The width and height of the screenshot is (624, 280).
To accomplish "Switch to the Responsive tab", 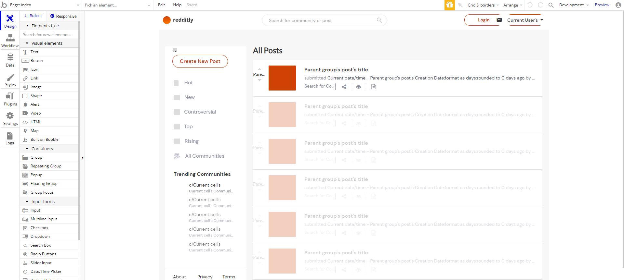I will click(x=63, y=16).
